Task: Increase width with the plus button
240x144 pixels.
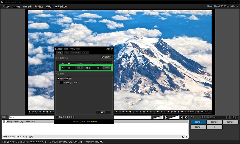Action: point(74,68)
